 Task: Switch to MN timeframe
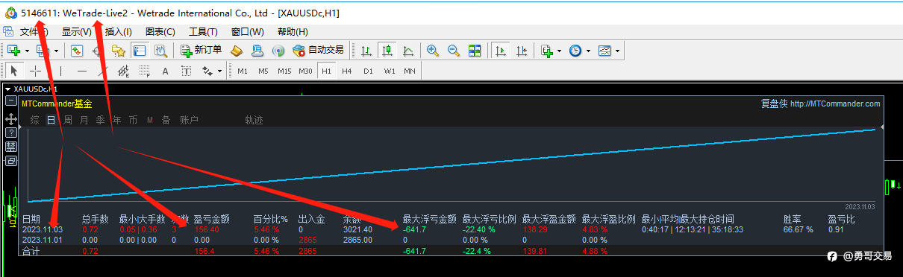[410, 71]
